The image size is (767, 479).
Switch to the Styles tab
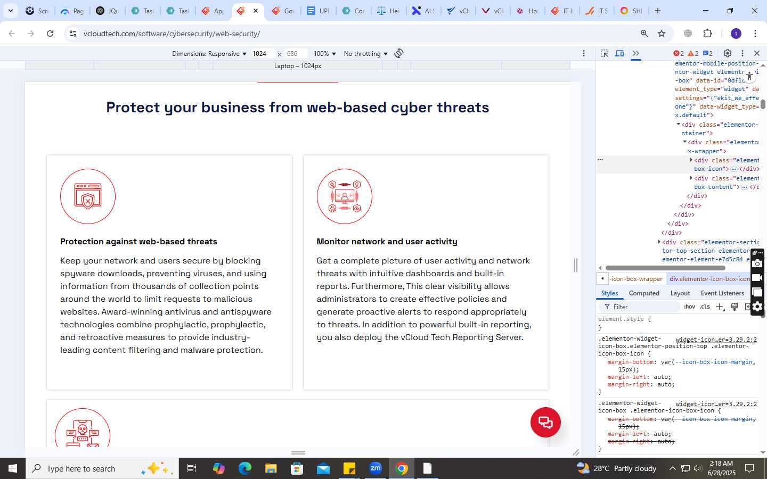(x=609, y=293)
